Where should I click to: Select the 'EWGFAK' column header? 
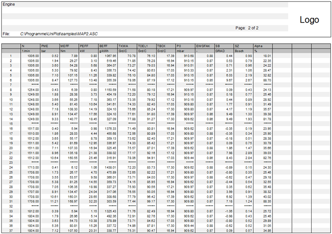point(205,46)
